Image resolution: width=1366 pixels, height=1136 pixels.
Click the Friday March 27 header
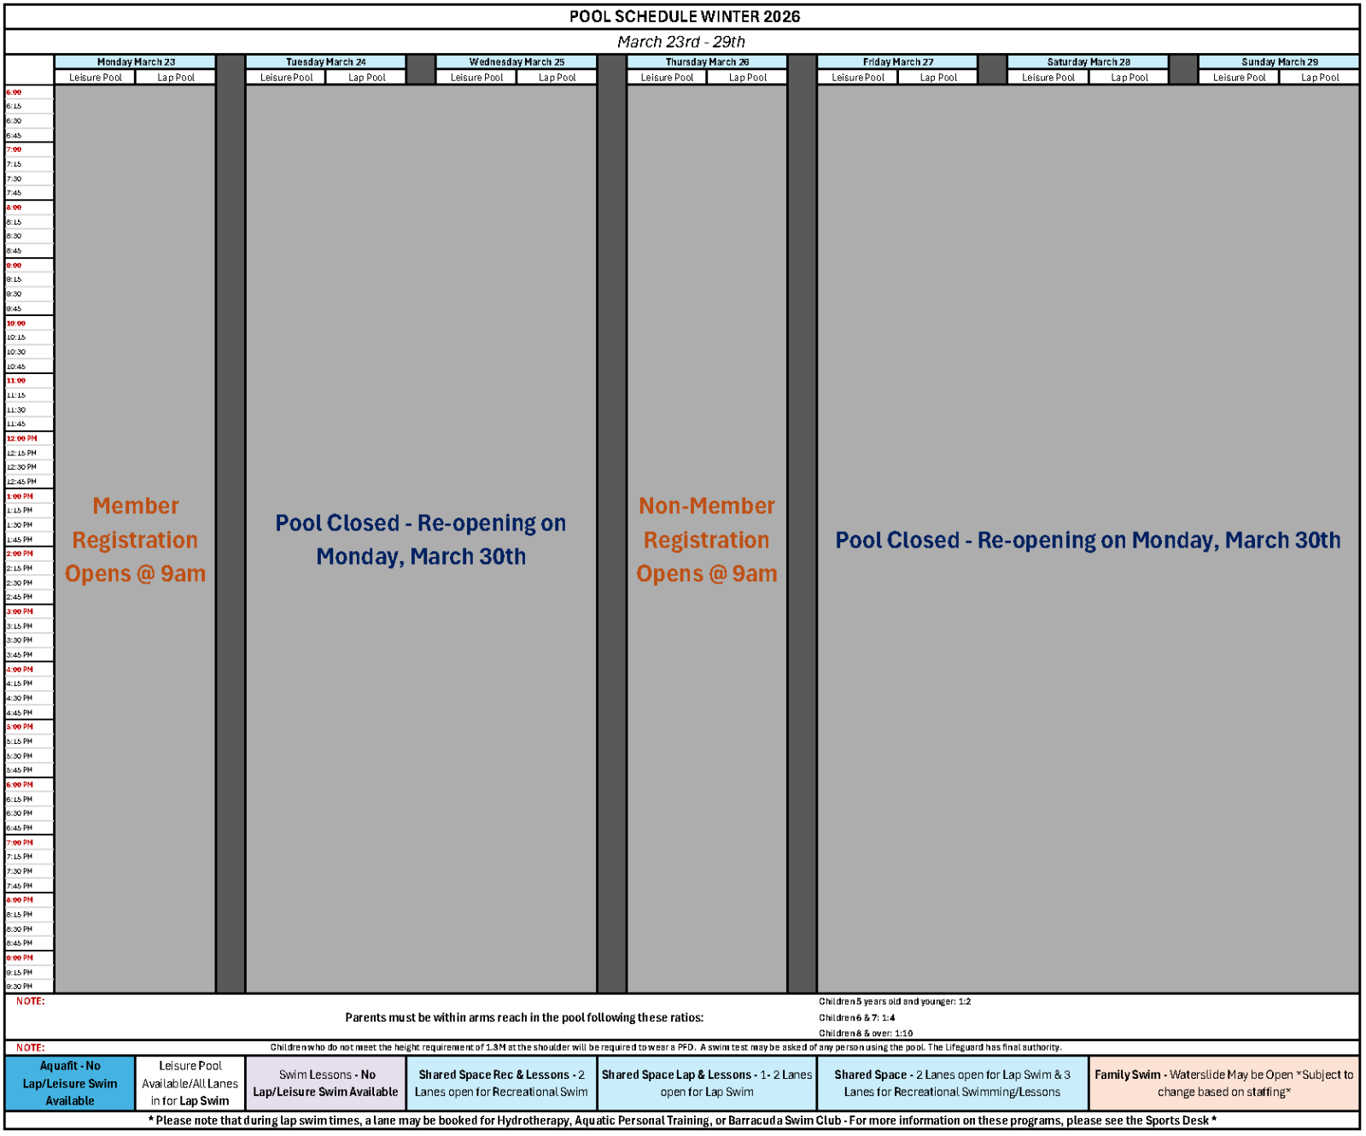coord(897,61)
